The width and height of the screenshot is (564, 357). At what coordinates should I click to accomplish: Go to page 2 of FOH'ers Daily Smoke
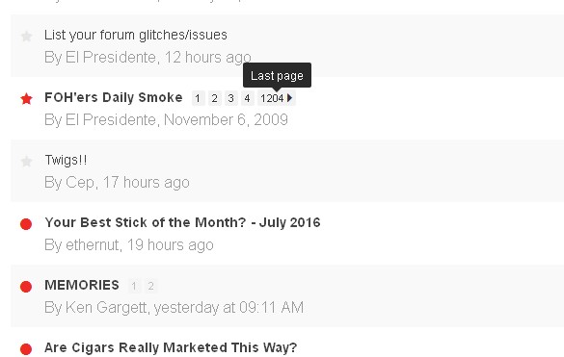[214, 98]
